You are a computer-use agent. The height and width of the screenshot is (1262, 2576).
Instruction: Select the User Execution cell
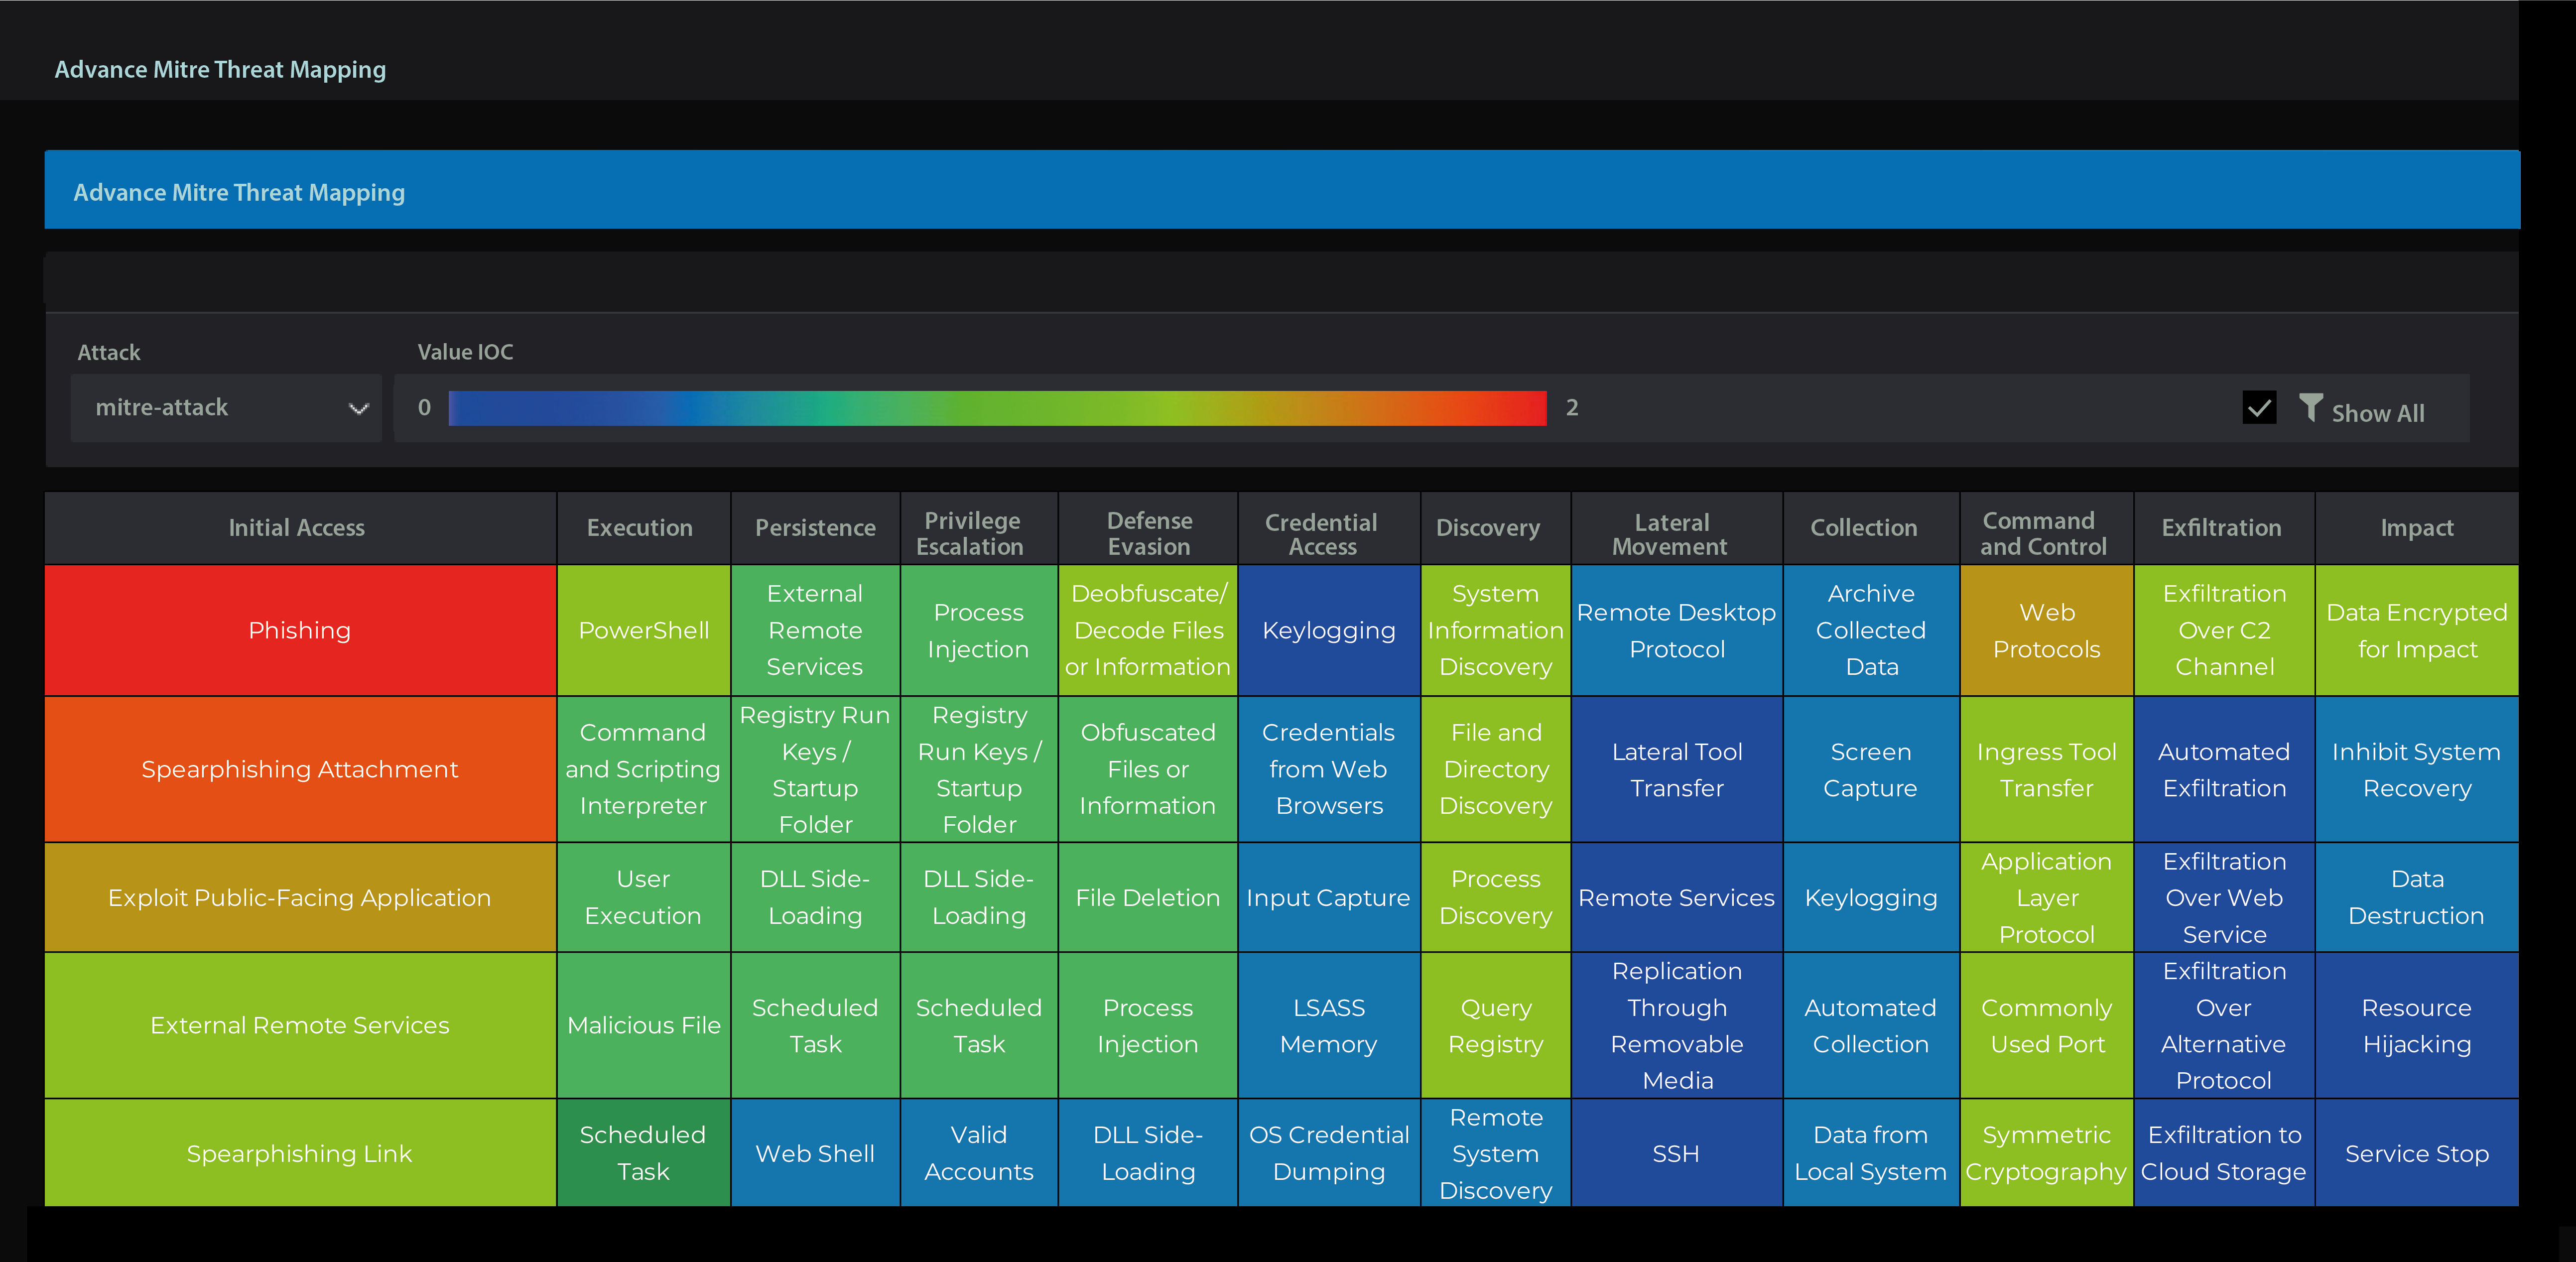(x=643, y=897)
